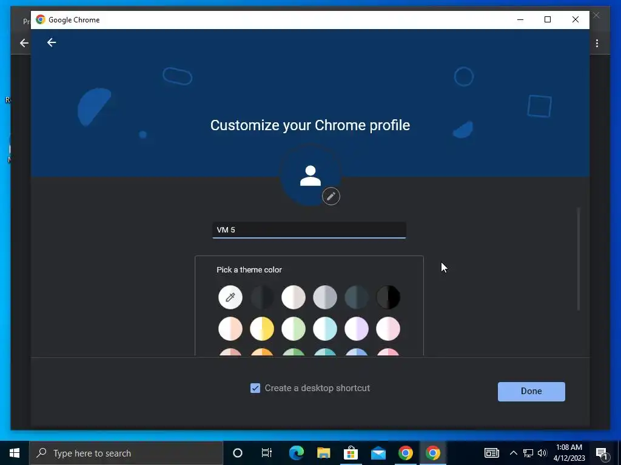Uncheck Create a desktop shortcut
Screen dimensions: 621x465
pyautogui.click(x=255, y=388)
